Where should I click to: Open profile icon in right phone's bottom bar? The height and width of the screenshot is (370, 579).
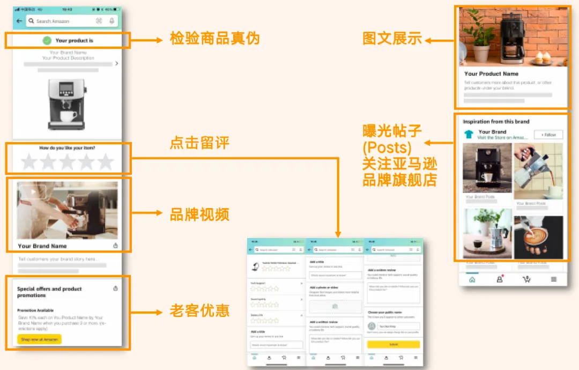pos(500,279)
